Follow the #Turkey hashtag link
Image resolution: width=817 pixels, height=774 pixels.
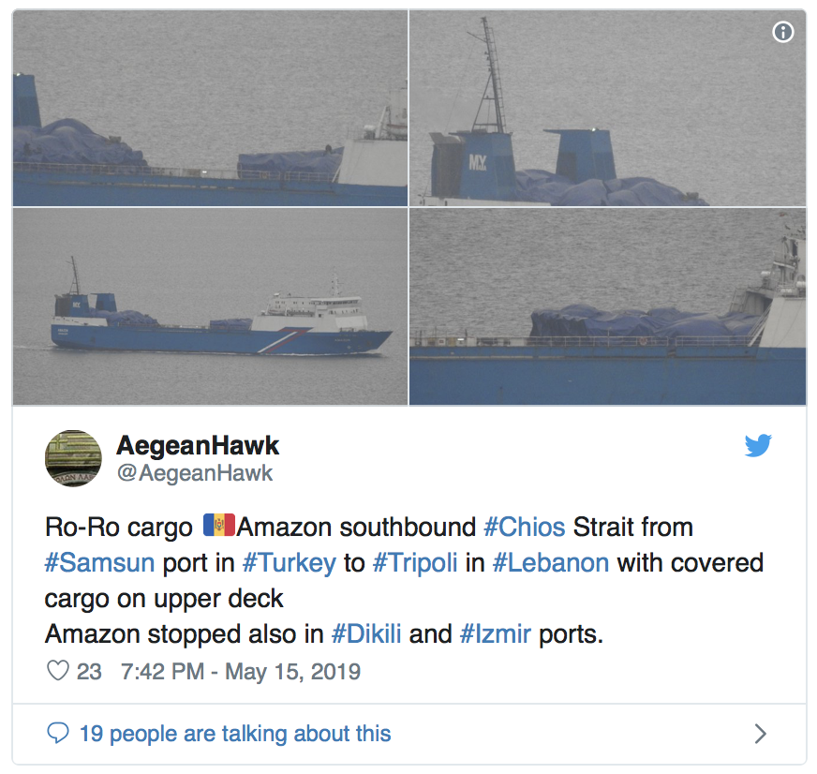click(x=290, y=564)
